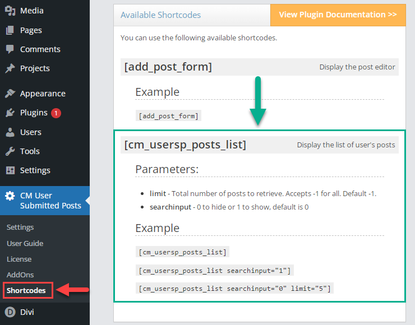The height and width of the screenshot is (325, 415).
Task: Click the searchinput="0" limit="5" example code
Action: pos(234,289)
